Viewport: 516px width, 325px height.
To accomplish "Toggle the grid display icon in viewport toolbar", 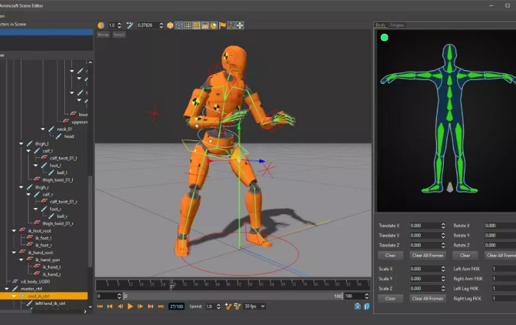I will (x=188, y=25).
